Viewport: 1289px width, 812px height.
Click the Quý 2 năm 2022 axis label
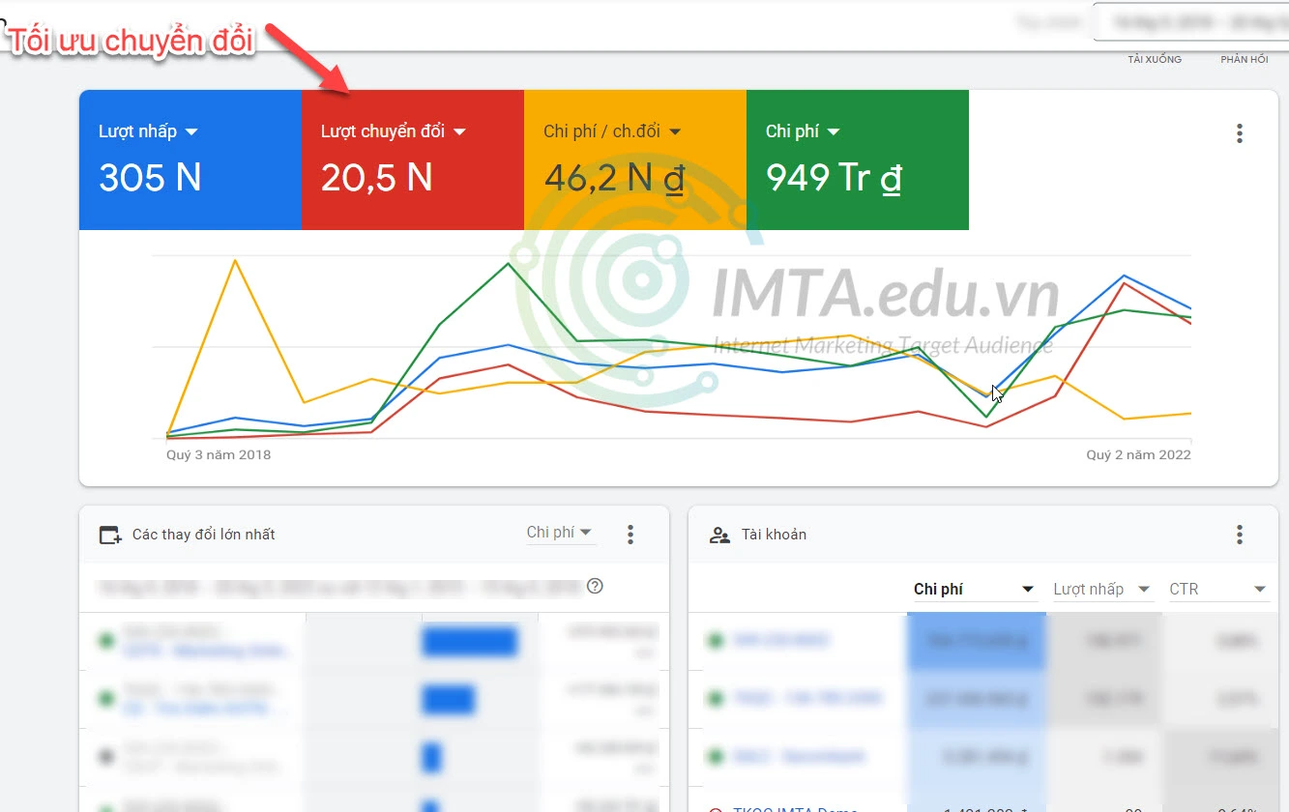(x=1138, y=454)
